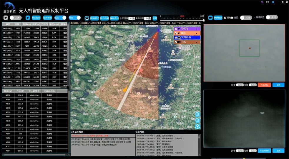Click the radar icon in 雷达 legend
This screenshot has height=159, width=289.
[x=179, y=33]
